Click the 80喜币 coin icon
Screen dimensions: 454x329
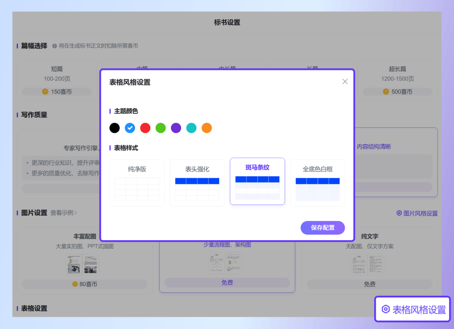pyautogui.click(x=75, y=284)
